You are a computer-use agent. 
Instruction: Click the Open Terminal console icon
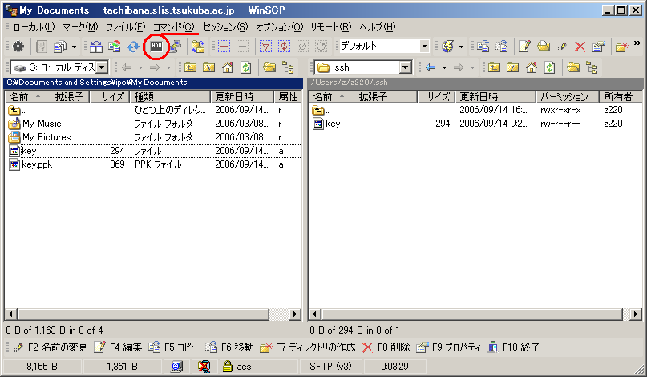coord(156,47)
